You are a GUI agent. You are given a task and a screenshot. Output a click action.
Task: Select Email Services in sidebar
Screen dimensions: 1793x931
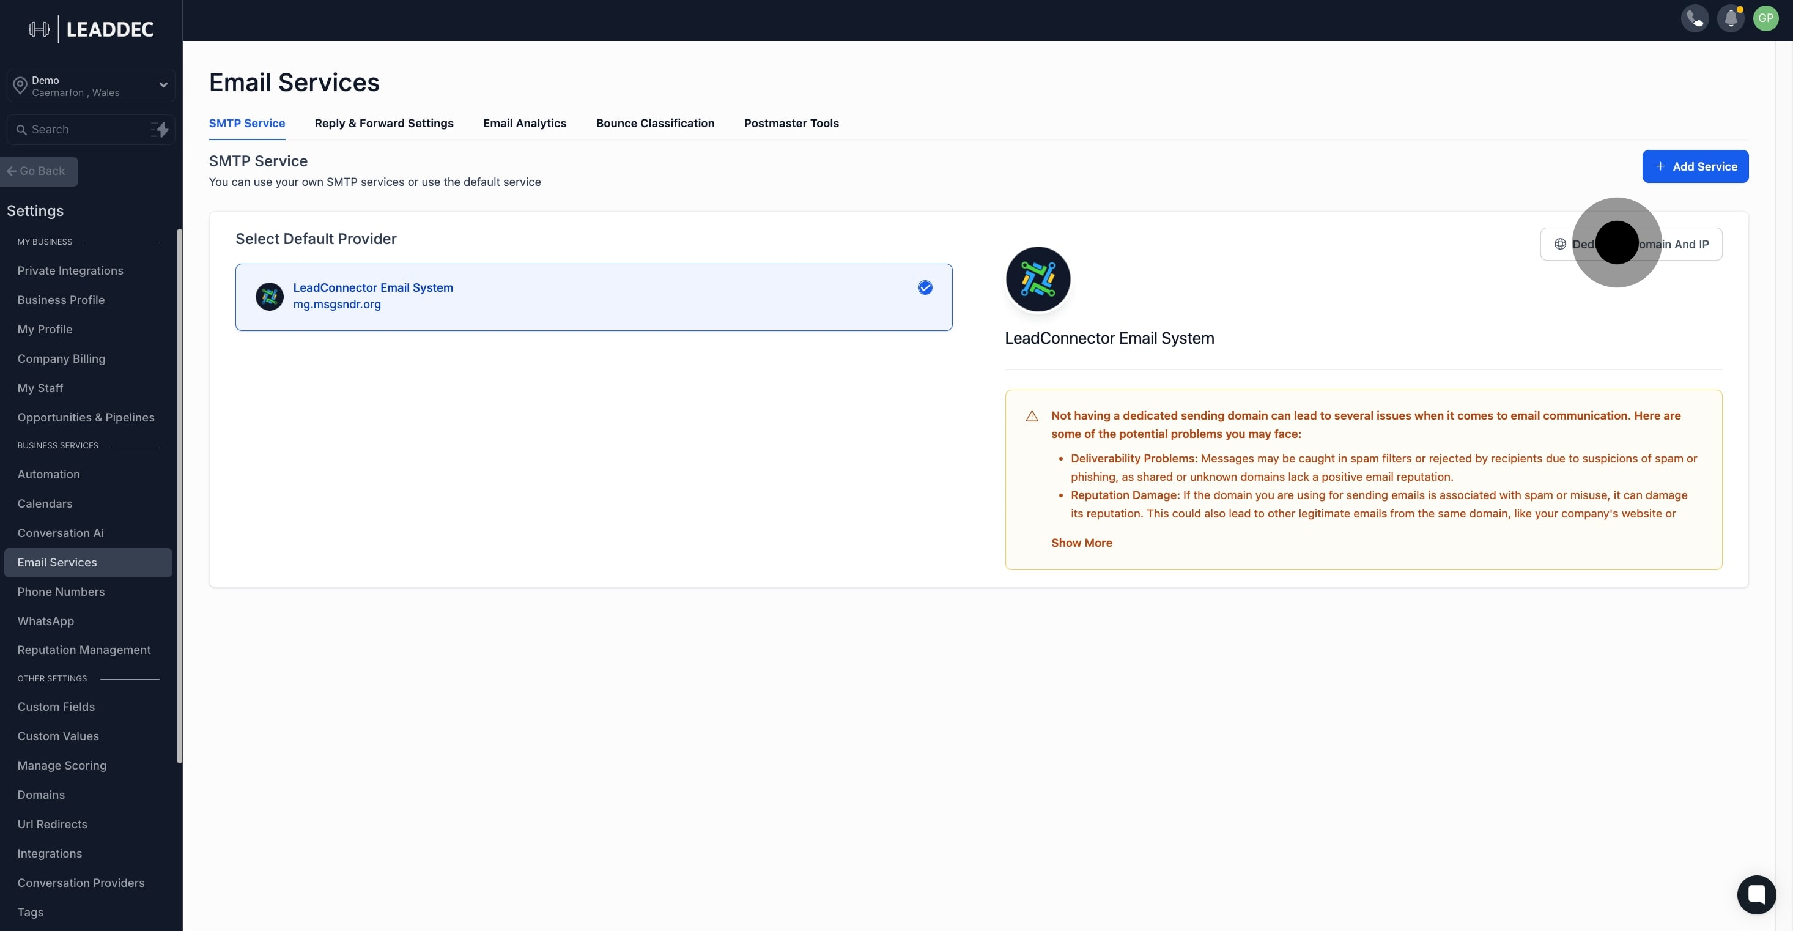[x=87, y=563]
